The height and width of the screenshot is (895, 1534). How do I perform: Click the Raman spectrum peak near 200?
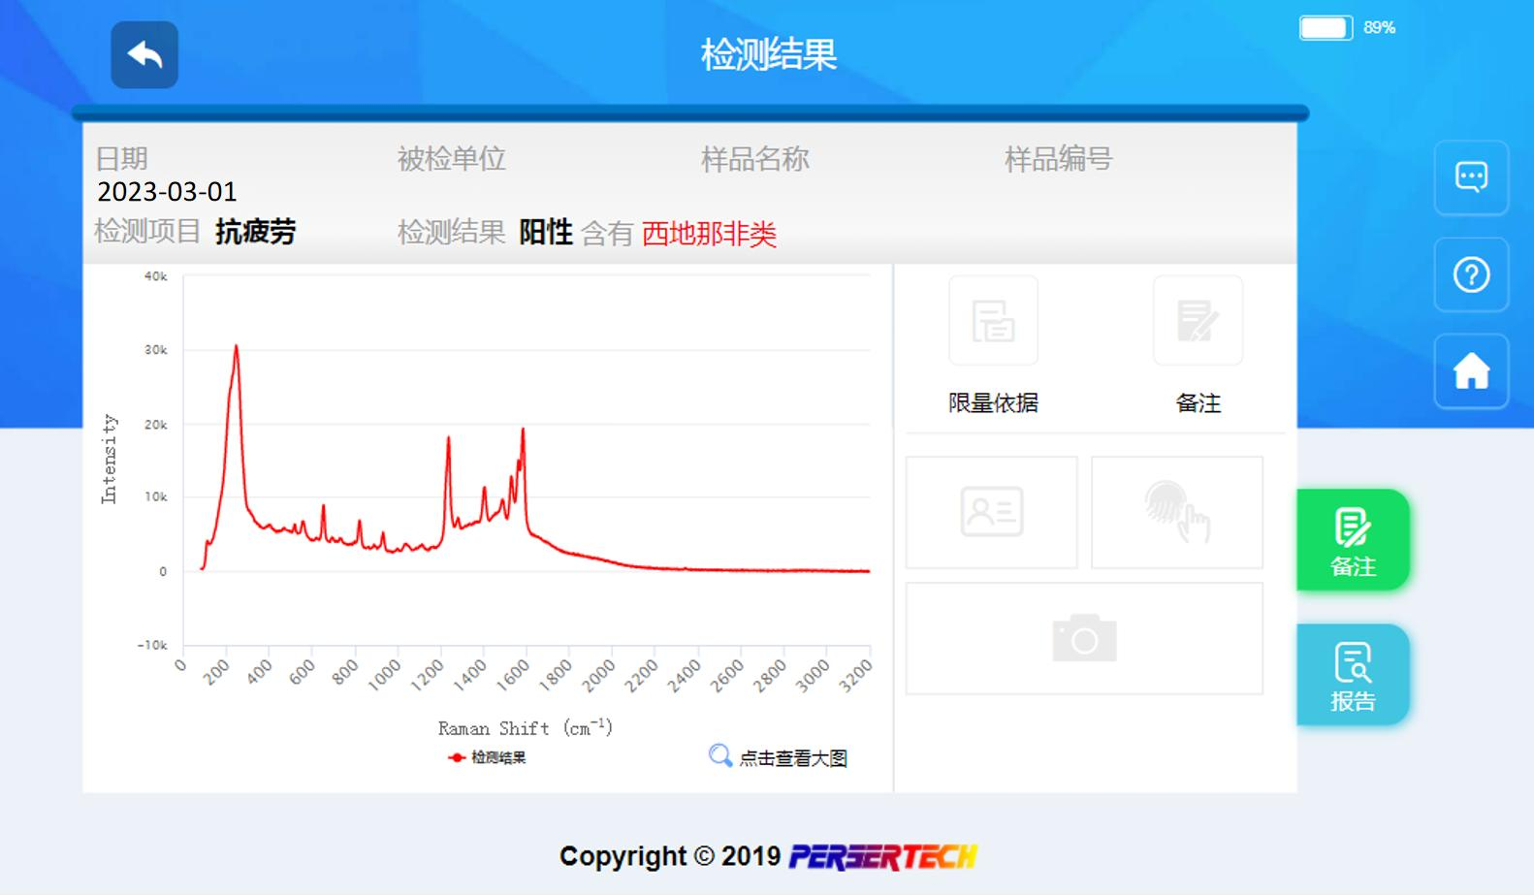(236, 347)
